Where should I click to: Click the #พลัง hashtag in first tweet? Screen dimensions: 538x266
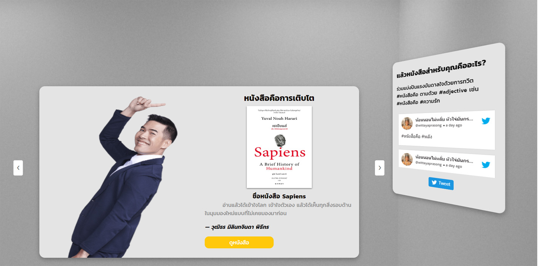click(427, 136)
